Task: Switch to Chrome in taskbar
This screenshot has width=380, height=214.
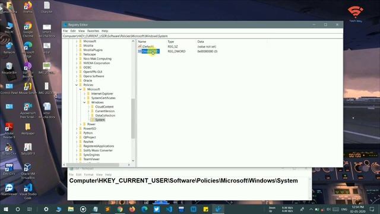Action: (120, 209)
